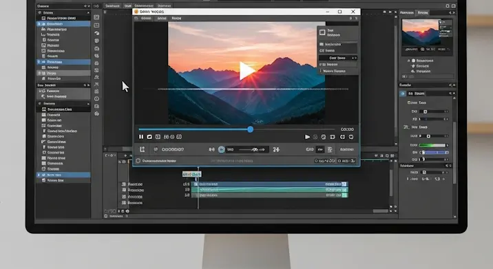Select the last blue highlighted row in left panel

63,175
